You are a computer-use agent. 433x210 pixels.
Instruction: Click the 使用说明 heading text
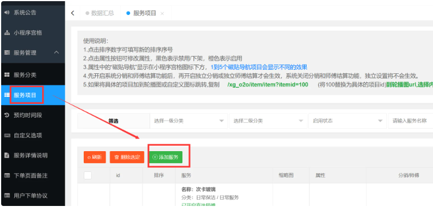[x=95, y=41]
